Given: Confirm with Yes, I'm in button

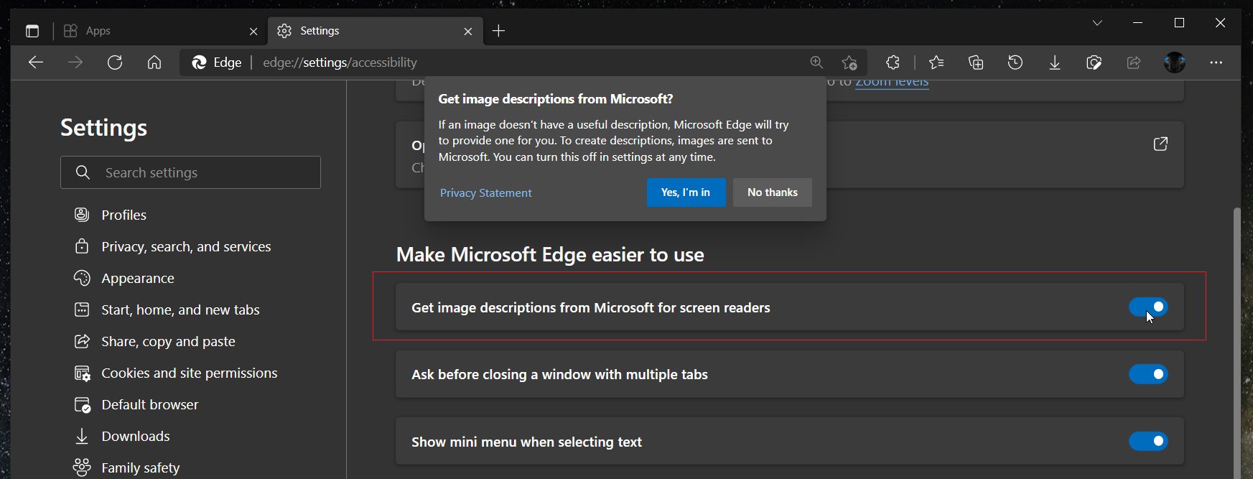Looking at the screenshot, I should [686, 192].
